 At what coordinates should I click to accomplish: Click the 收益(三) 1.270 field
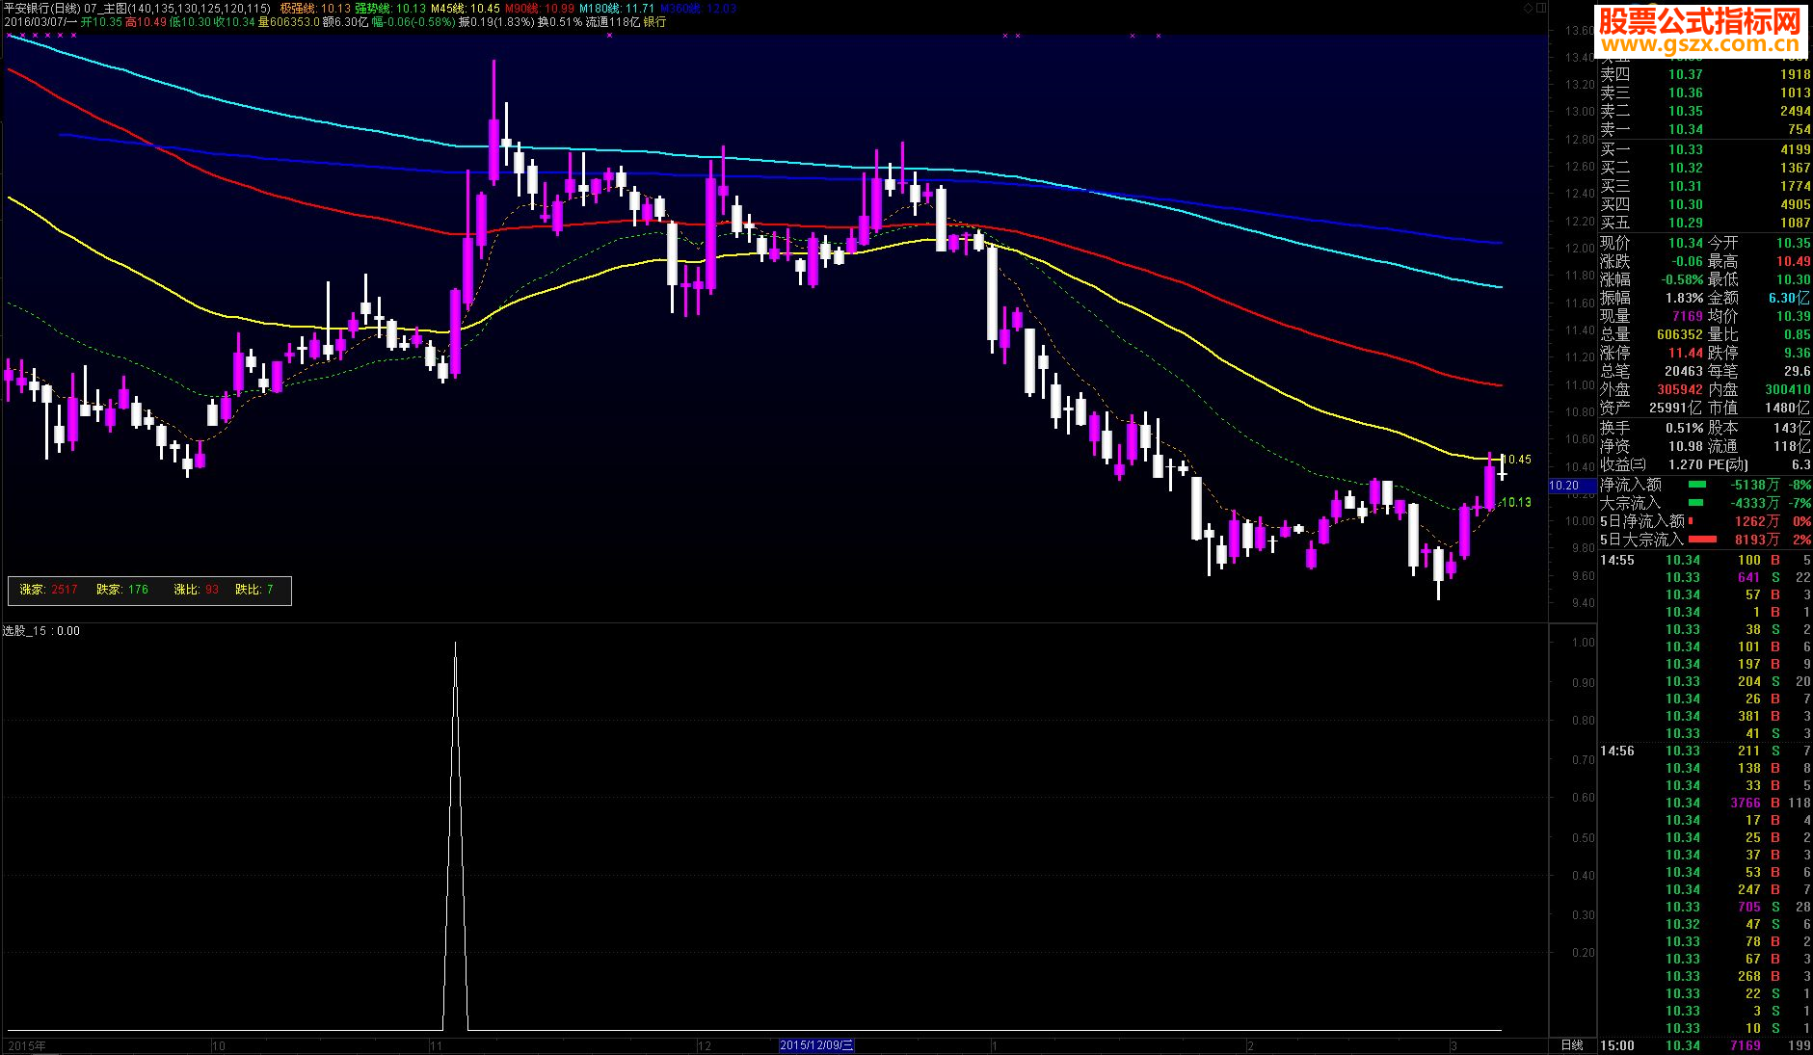click(x=1652, y=464)
